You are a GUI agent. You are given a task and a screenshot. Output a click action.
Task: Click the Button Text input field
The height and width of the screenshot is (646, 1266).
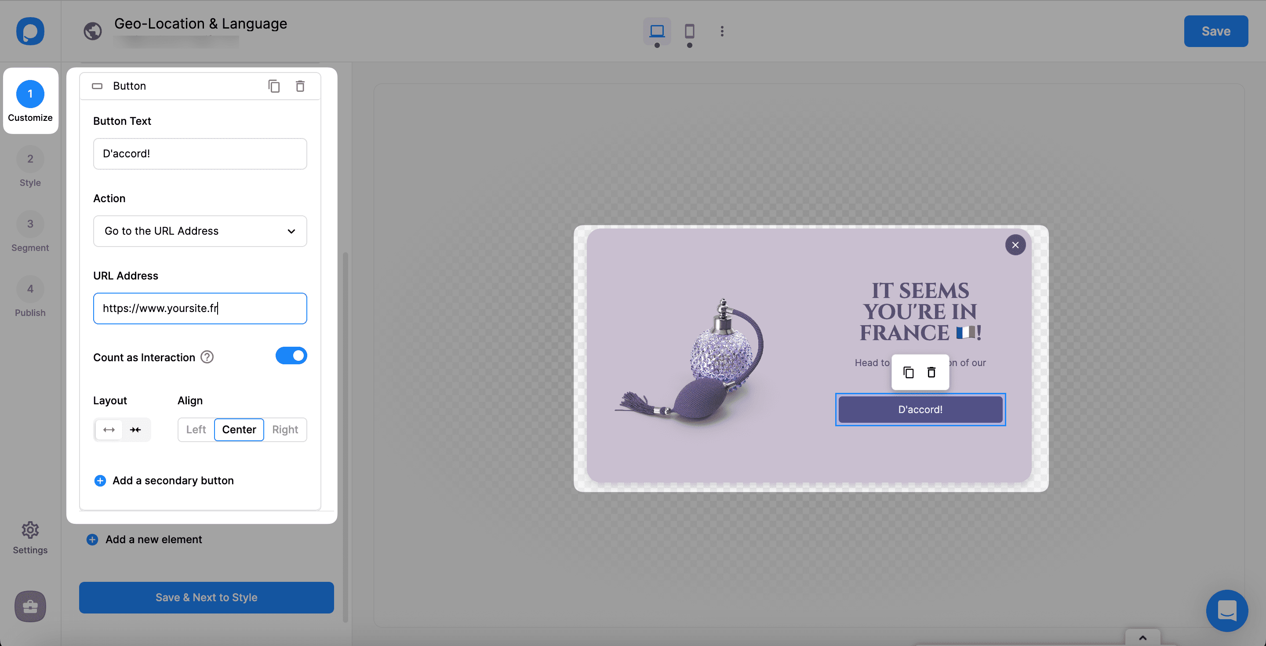[x=200, y=154]
